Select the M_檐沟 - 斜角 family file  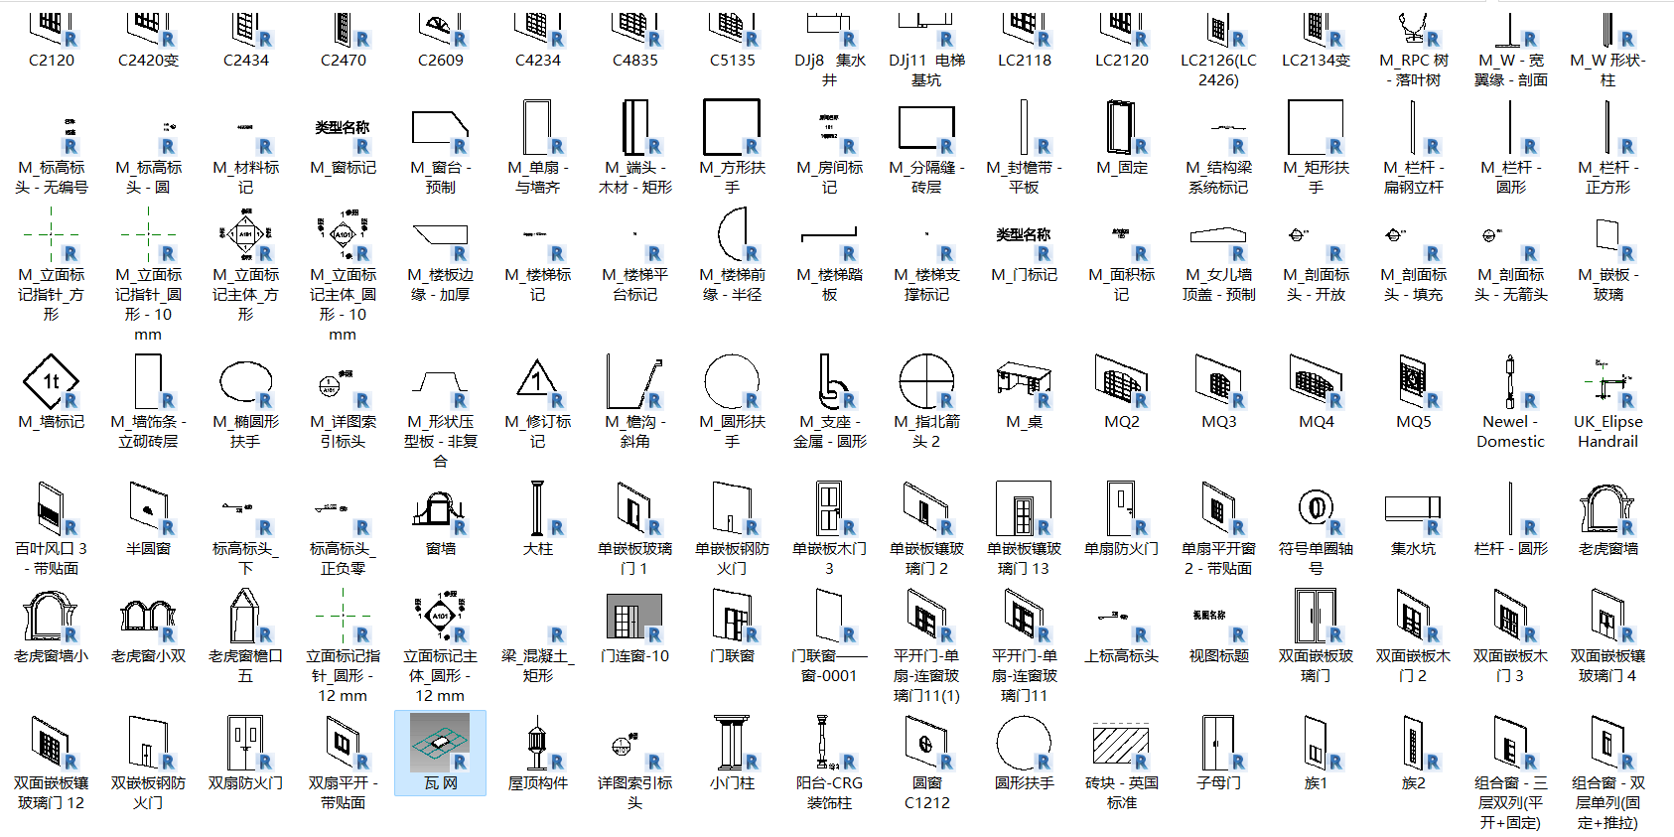point(634,401)
